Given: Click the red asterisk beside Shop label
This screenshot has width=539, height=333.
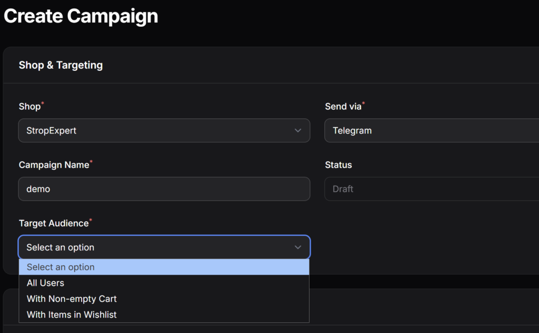Looking at the screenshot, I should click(43, 103).
